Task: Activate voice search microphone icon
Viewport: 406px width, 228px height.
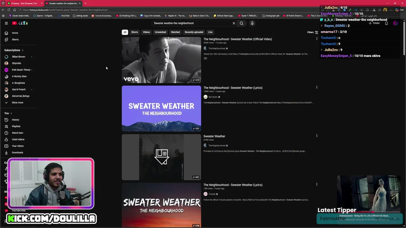Action: 252,23
